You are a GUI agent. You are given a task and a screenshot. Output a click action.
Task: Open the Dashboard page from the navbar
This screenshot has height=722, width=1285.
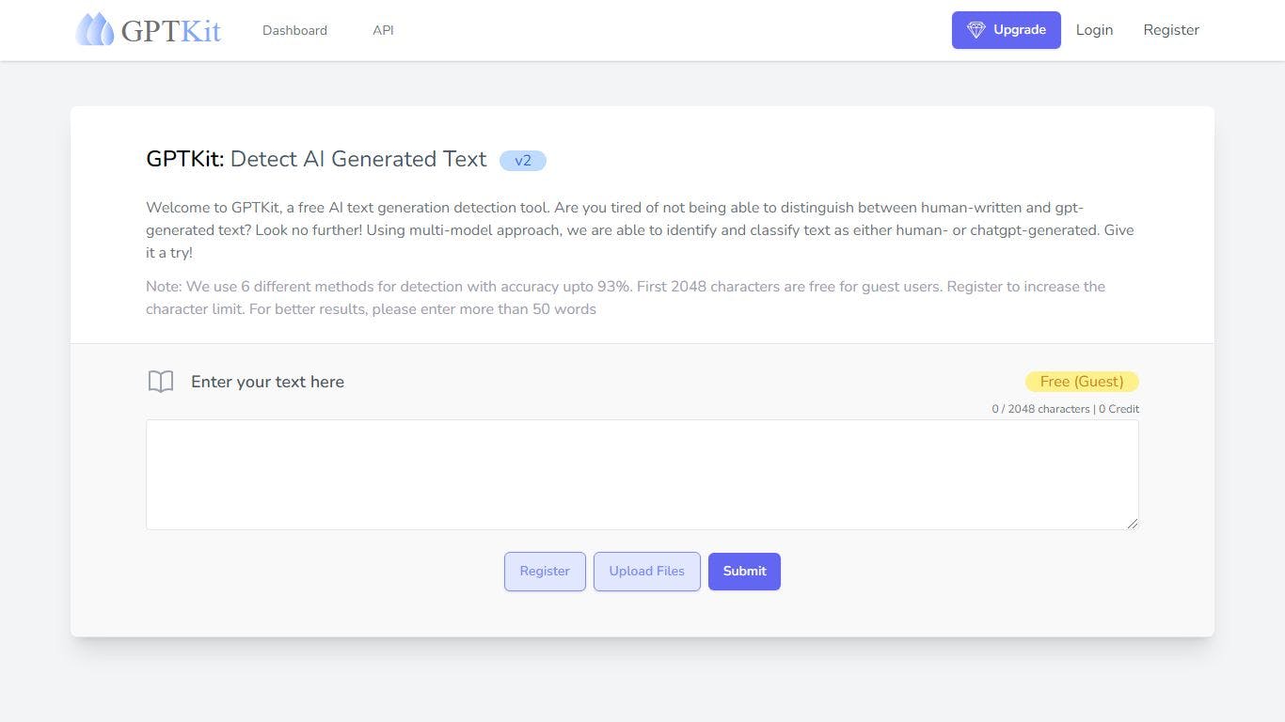[294, 30]
